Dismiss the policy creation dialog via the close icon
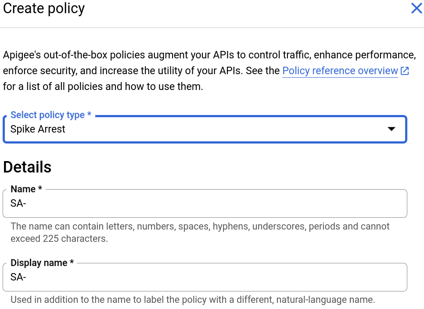The image size is (424, 309). tap(416, 8)
